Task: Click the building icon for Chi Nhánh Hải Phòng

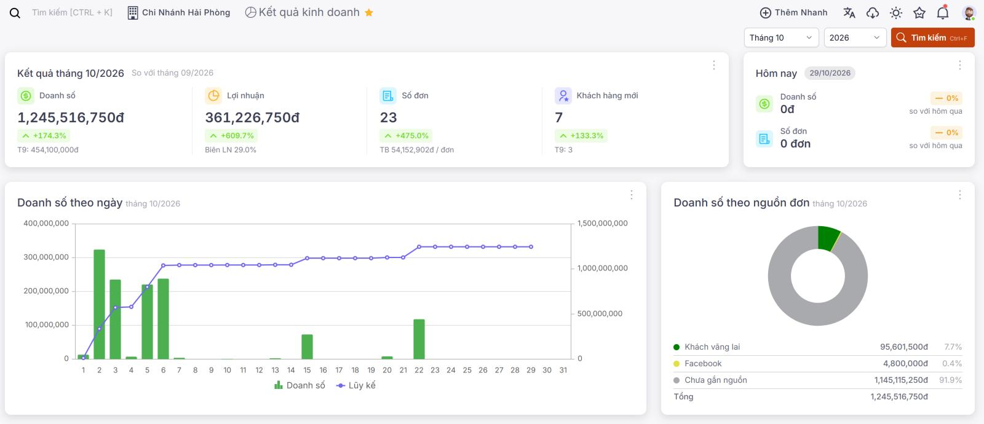Action: click(133, 13)
